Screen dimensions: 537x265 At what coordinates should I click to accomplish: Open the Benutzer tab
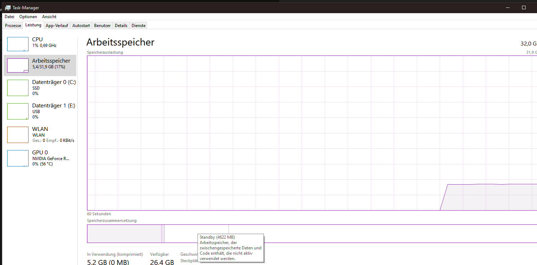point(102,25)
